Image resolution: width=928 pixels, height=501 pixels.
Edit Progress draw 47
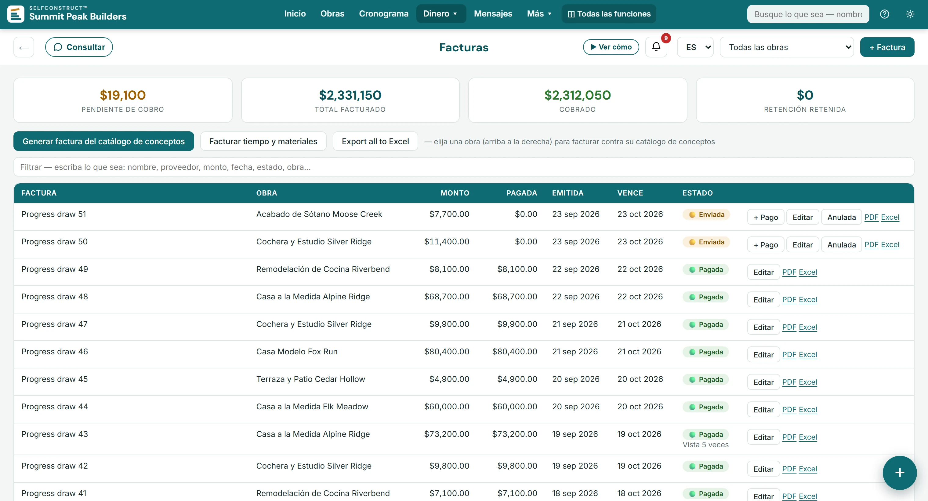pyautogui.click(x=763, y=327)
